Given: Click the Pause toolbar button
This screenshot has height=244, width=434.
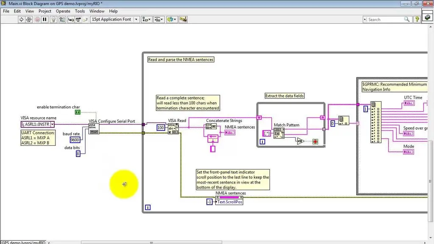Looking at the screenshot, I should [45, 19].
